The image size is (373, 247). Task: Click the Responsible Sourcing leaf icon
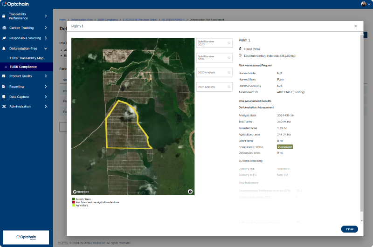click(4, 38)
